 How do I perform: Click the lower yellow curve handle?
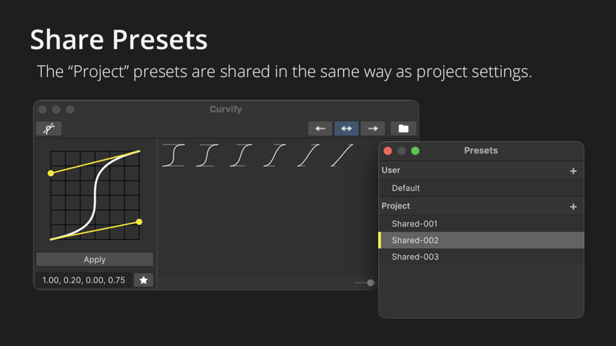(x=139, y=222)
